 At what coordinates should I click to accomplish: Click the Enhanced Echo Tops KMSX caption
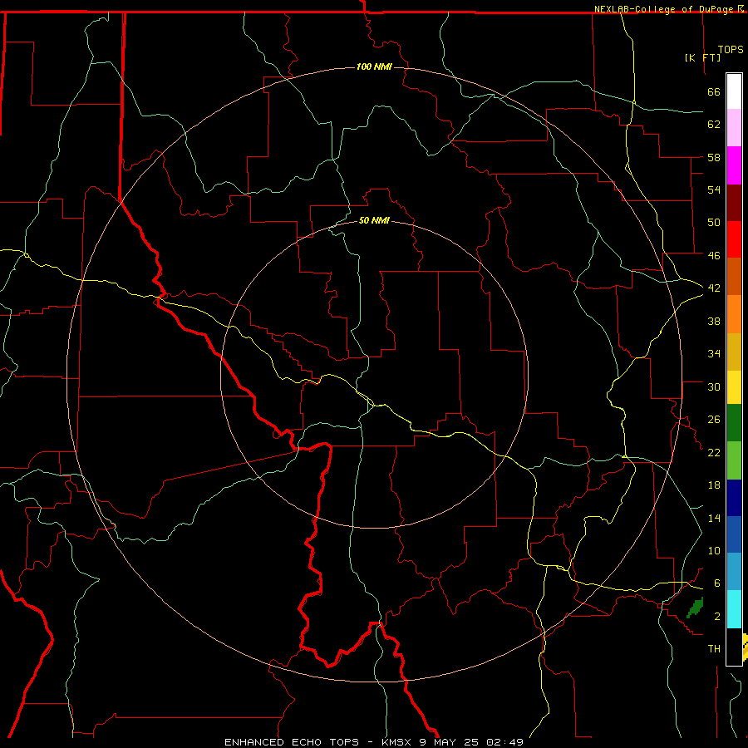click(373, 742)
